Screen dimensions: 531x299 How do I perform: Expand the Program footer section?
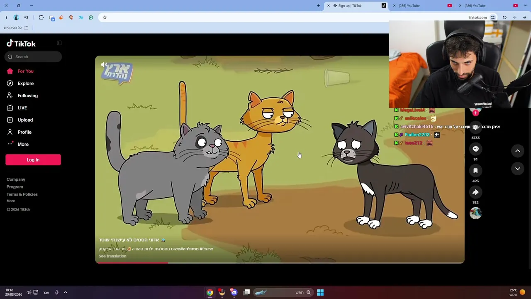pos(15,187)
